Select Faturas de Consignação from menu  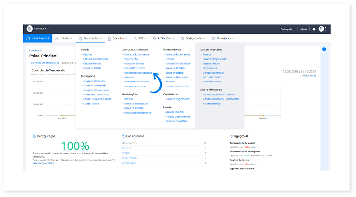[x=138, y=73]
